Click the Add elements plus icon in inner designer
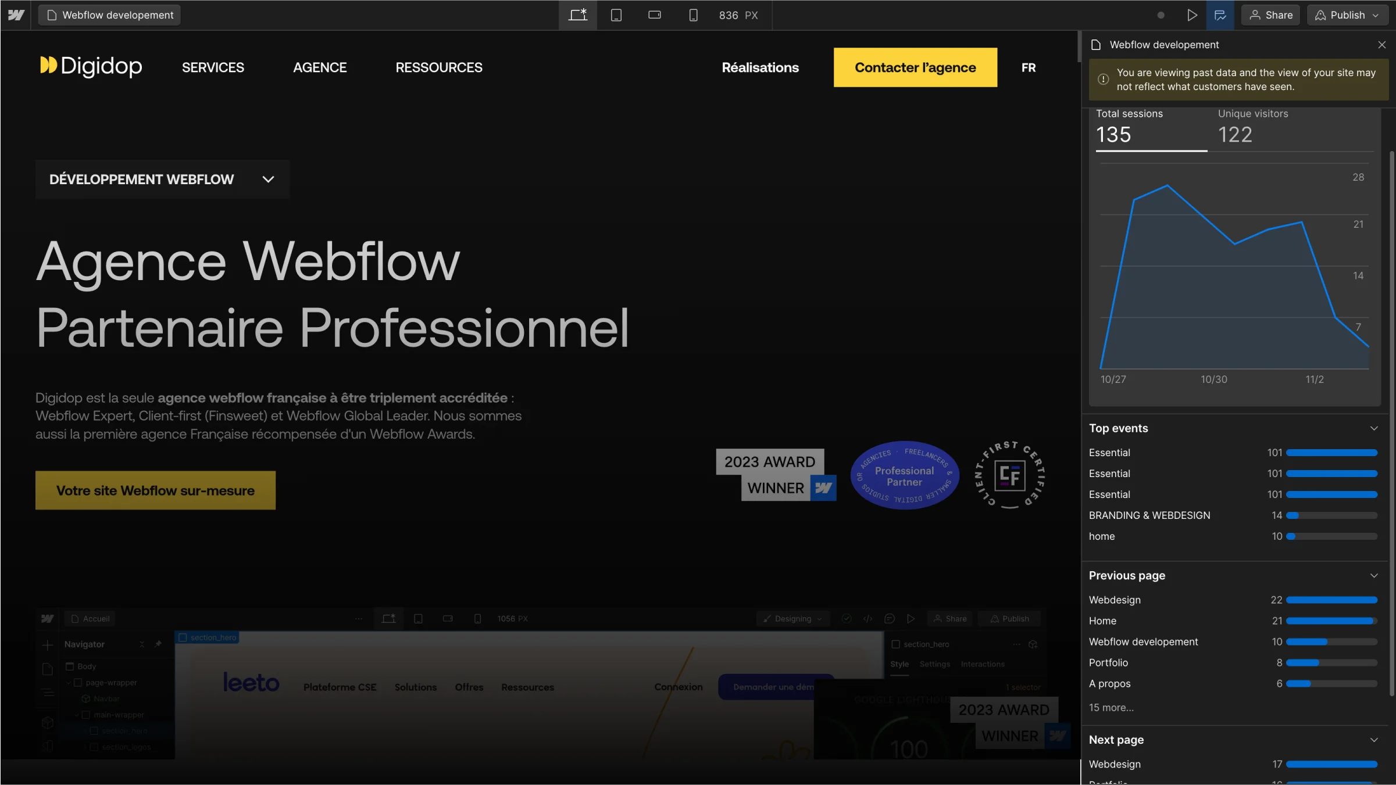 pyautogui.click(x=48, y=644)
